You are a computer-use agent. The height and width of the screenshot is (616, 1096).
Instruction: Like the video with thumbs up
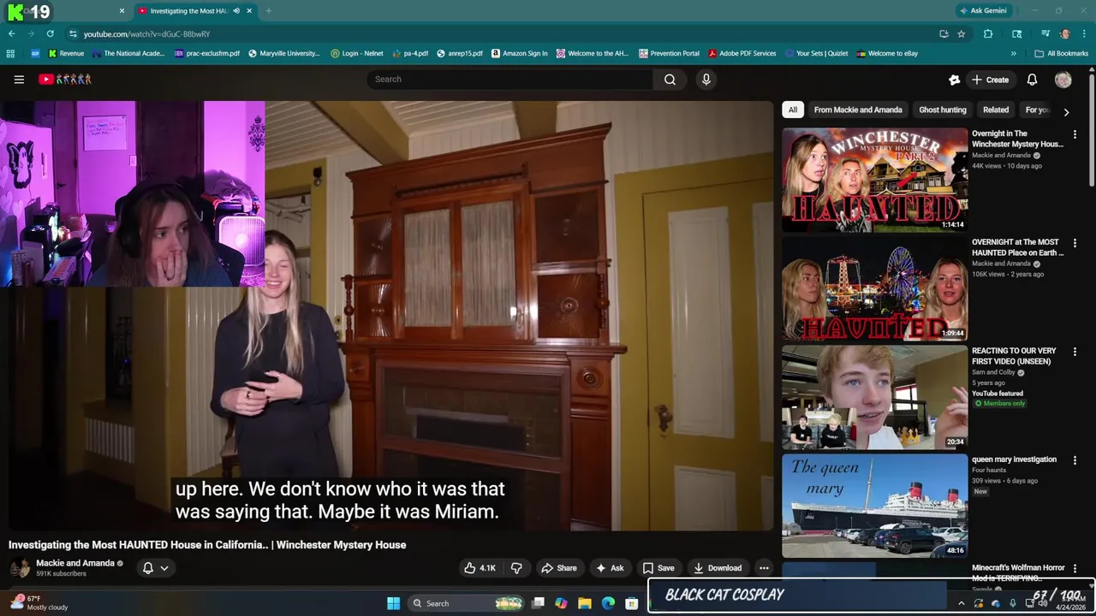[479, 568]
